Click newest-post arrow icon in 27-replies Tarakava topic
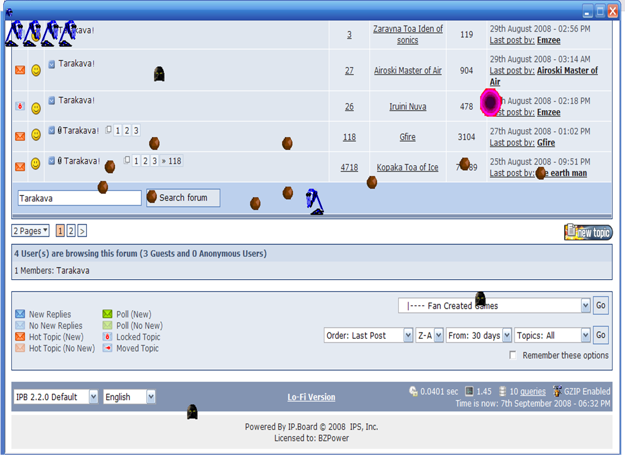Screen dimensions: 625x455 52,64
